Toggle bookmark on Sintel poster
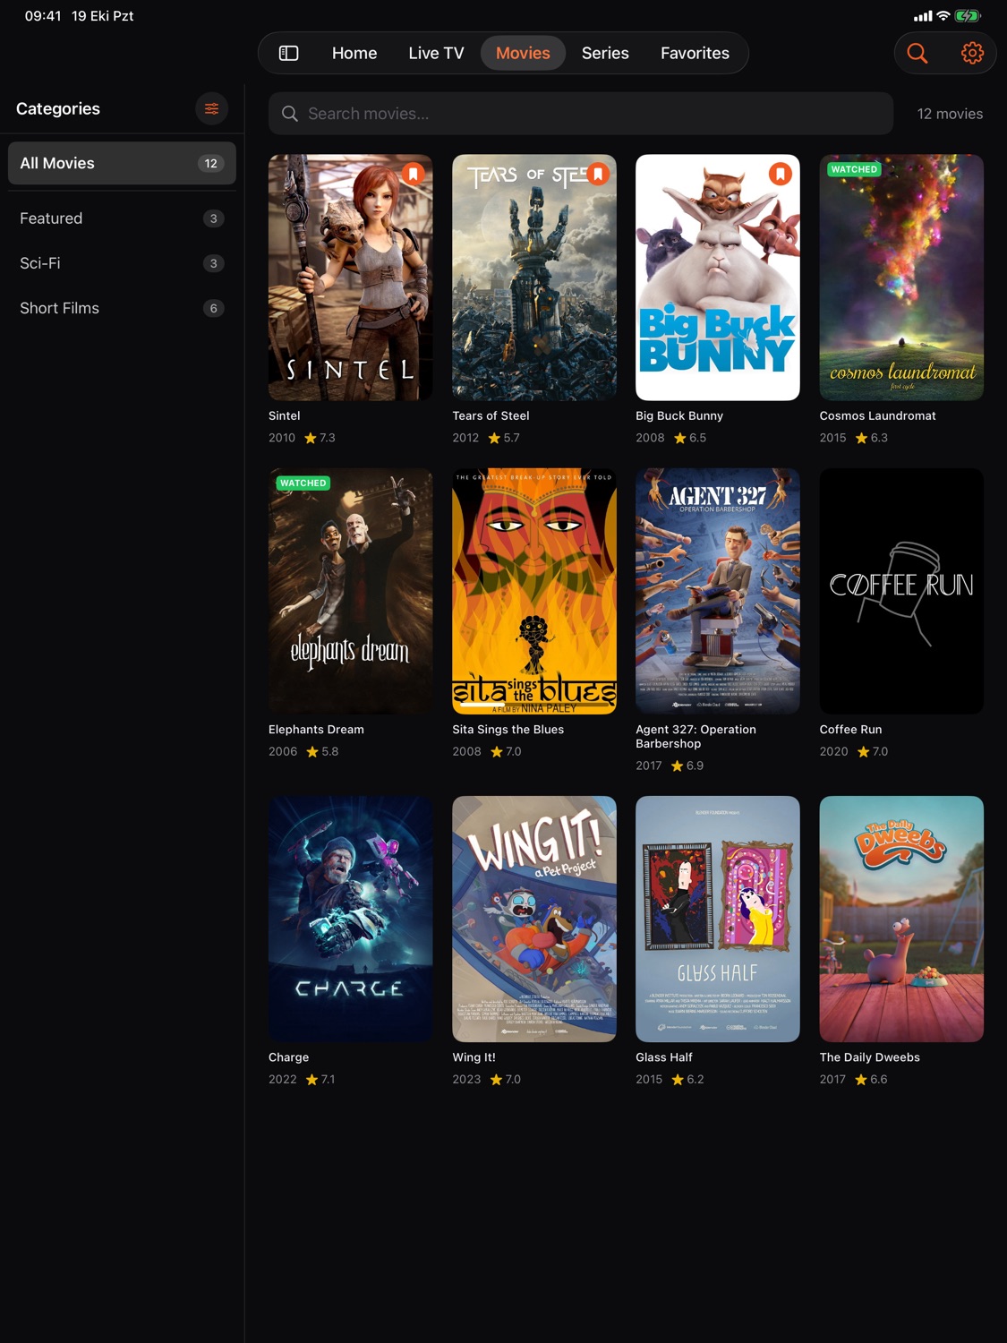The height and width of the screenshot is (1343, 1007). pyautogui.click(x=413, y=174)
